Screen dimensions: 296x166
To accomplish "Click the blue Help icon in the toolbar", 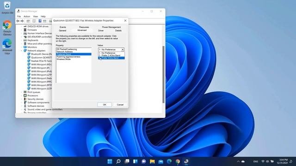I will pos(40,21).
